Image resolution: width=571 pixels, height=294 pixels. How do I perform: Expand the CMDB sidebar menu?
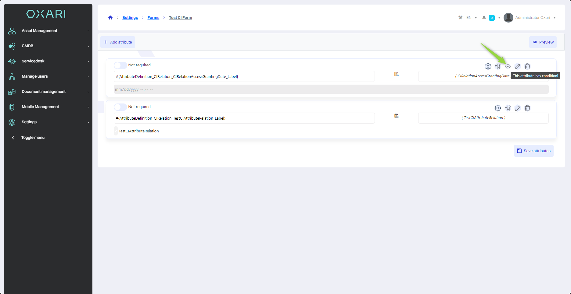point(48,46)
